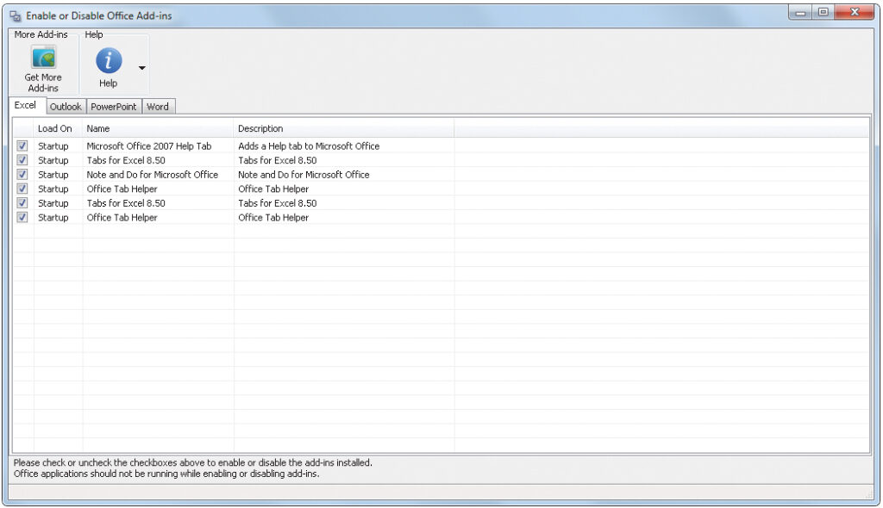
Task: Select the Excel tab
Action: tap(25, 105)
